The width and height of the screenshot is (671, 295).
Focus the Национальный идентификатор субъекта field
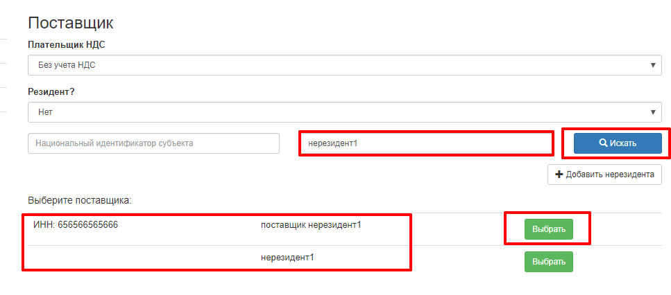tap(153, 143)
